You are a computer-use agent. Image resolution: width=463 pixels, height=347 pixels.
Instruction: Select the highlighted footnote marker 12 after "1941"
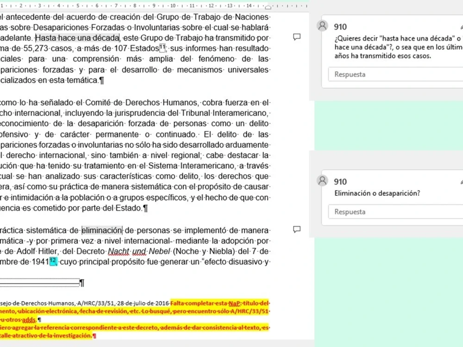[x=53, y=261]
